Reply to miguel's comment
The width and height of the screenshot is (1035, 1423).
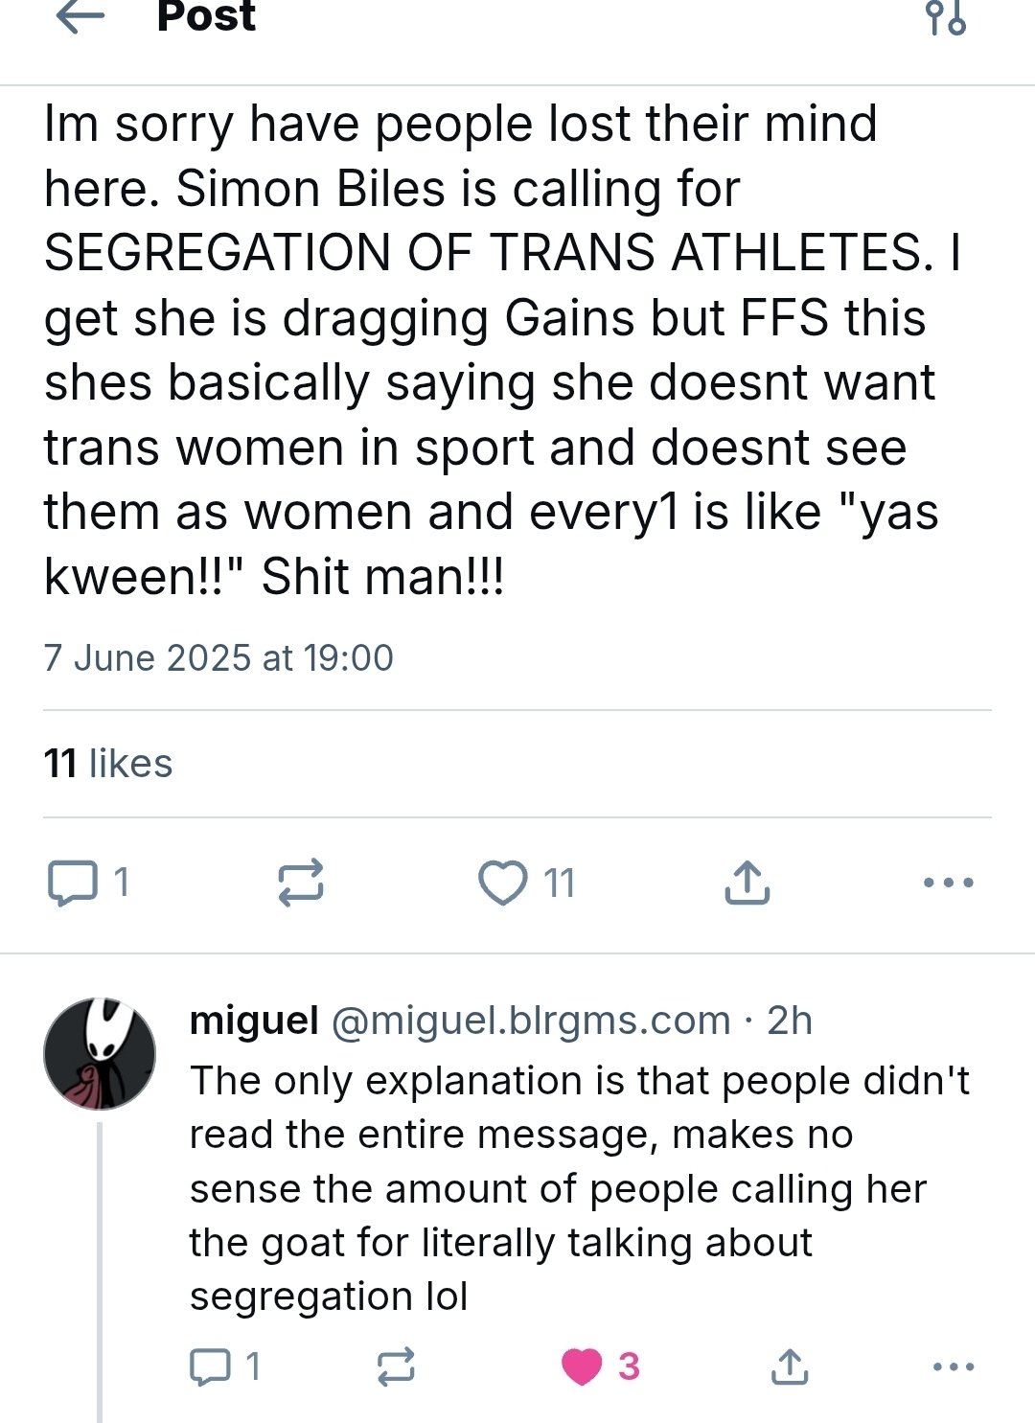[x=211, y=1366]
